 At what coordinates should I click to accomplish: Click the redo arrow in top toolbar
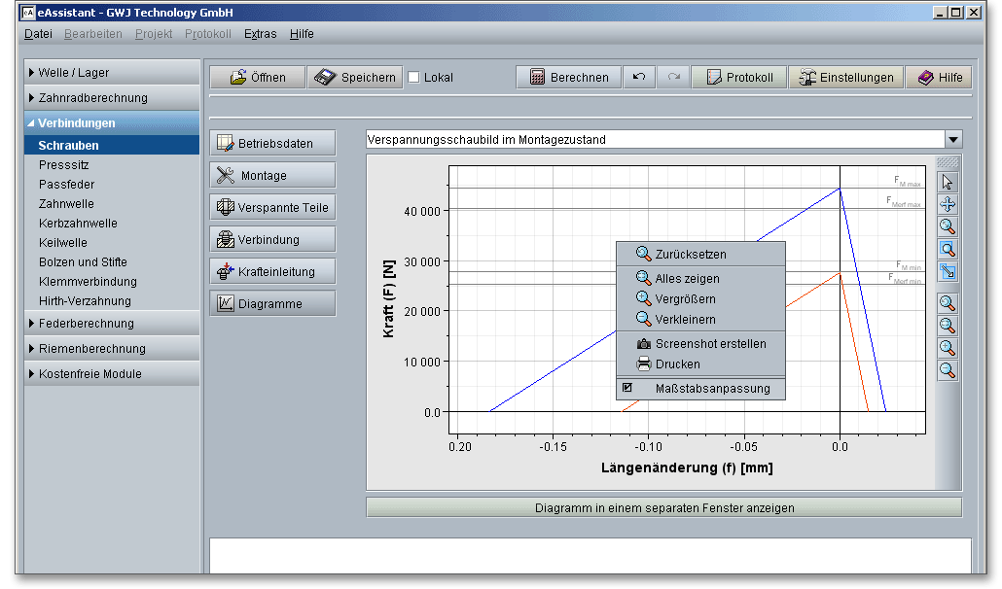point(673,78)
